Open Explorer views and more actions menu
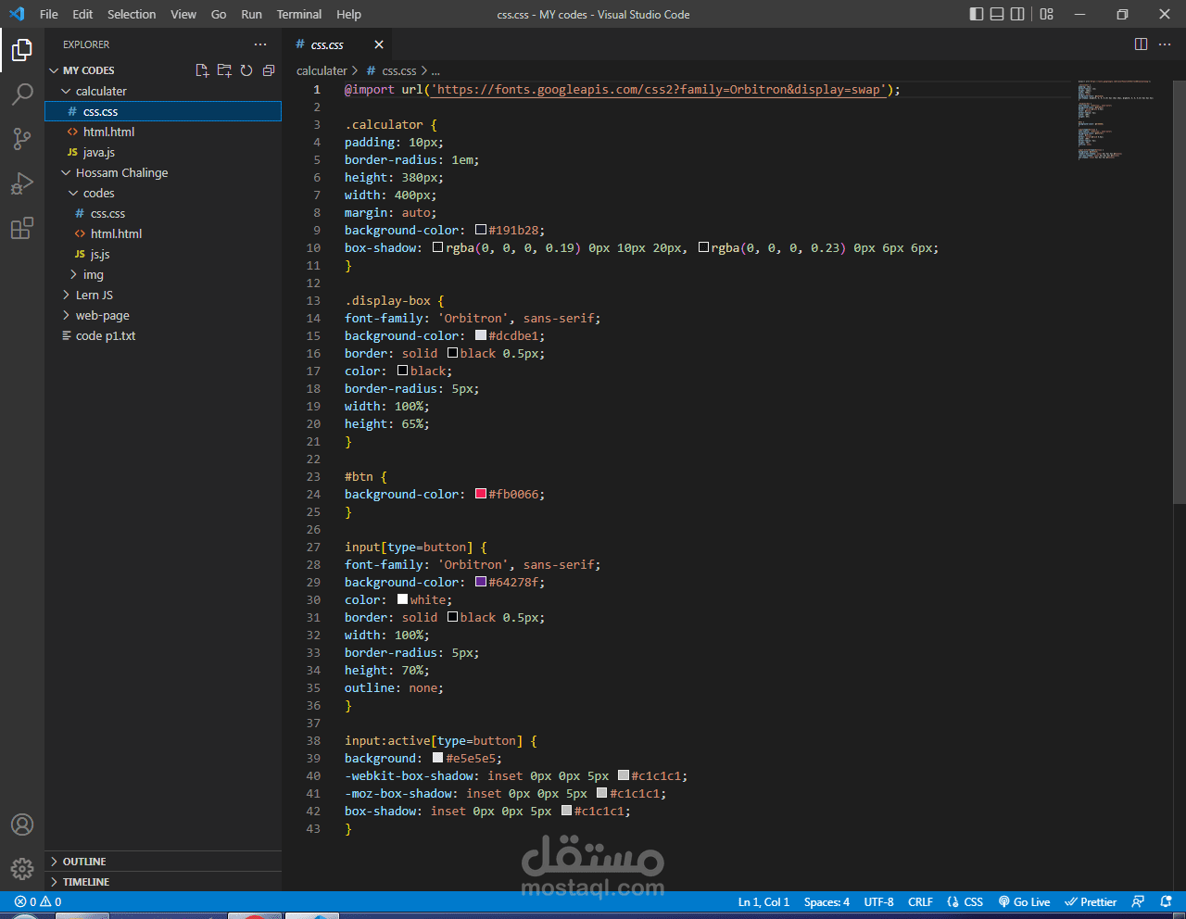1186x919 pixels. click(x=260, y=44)
